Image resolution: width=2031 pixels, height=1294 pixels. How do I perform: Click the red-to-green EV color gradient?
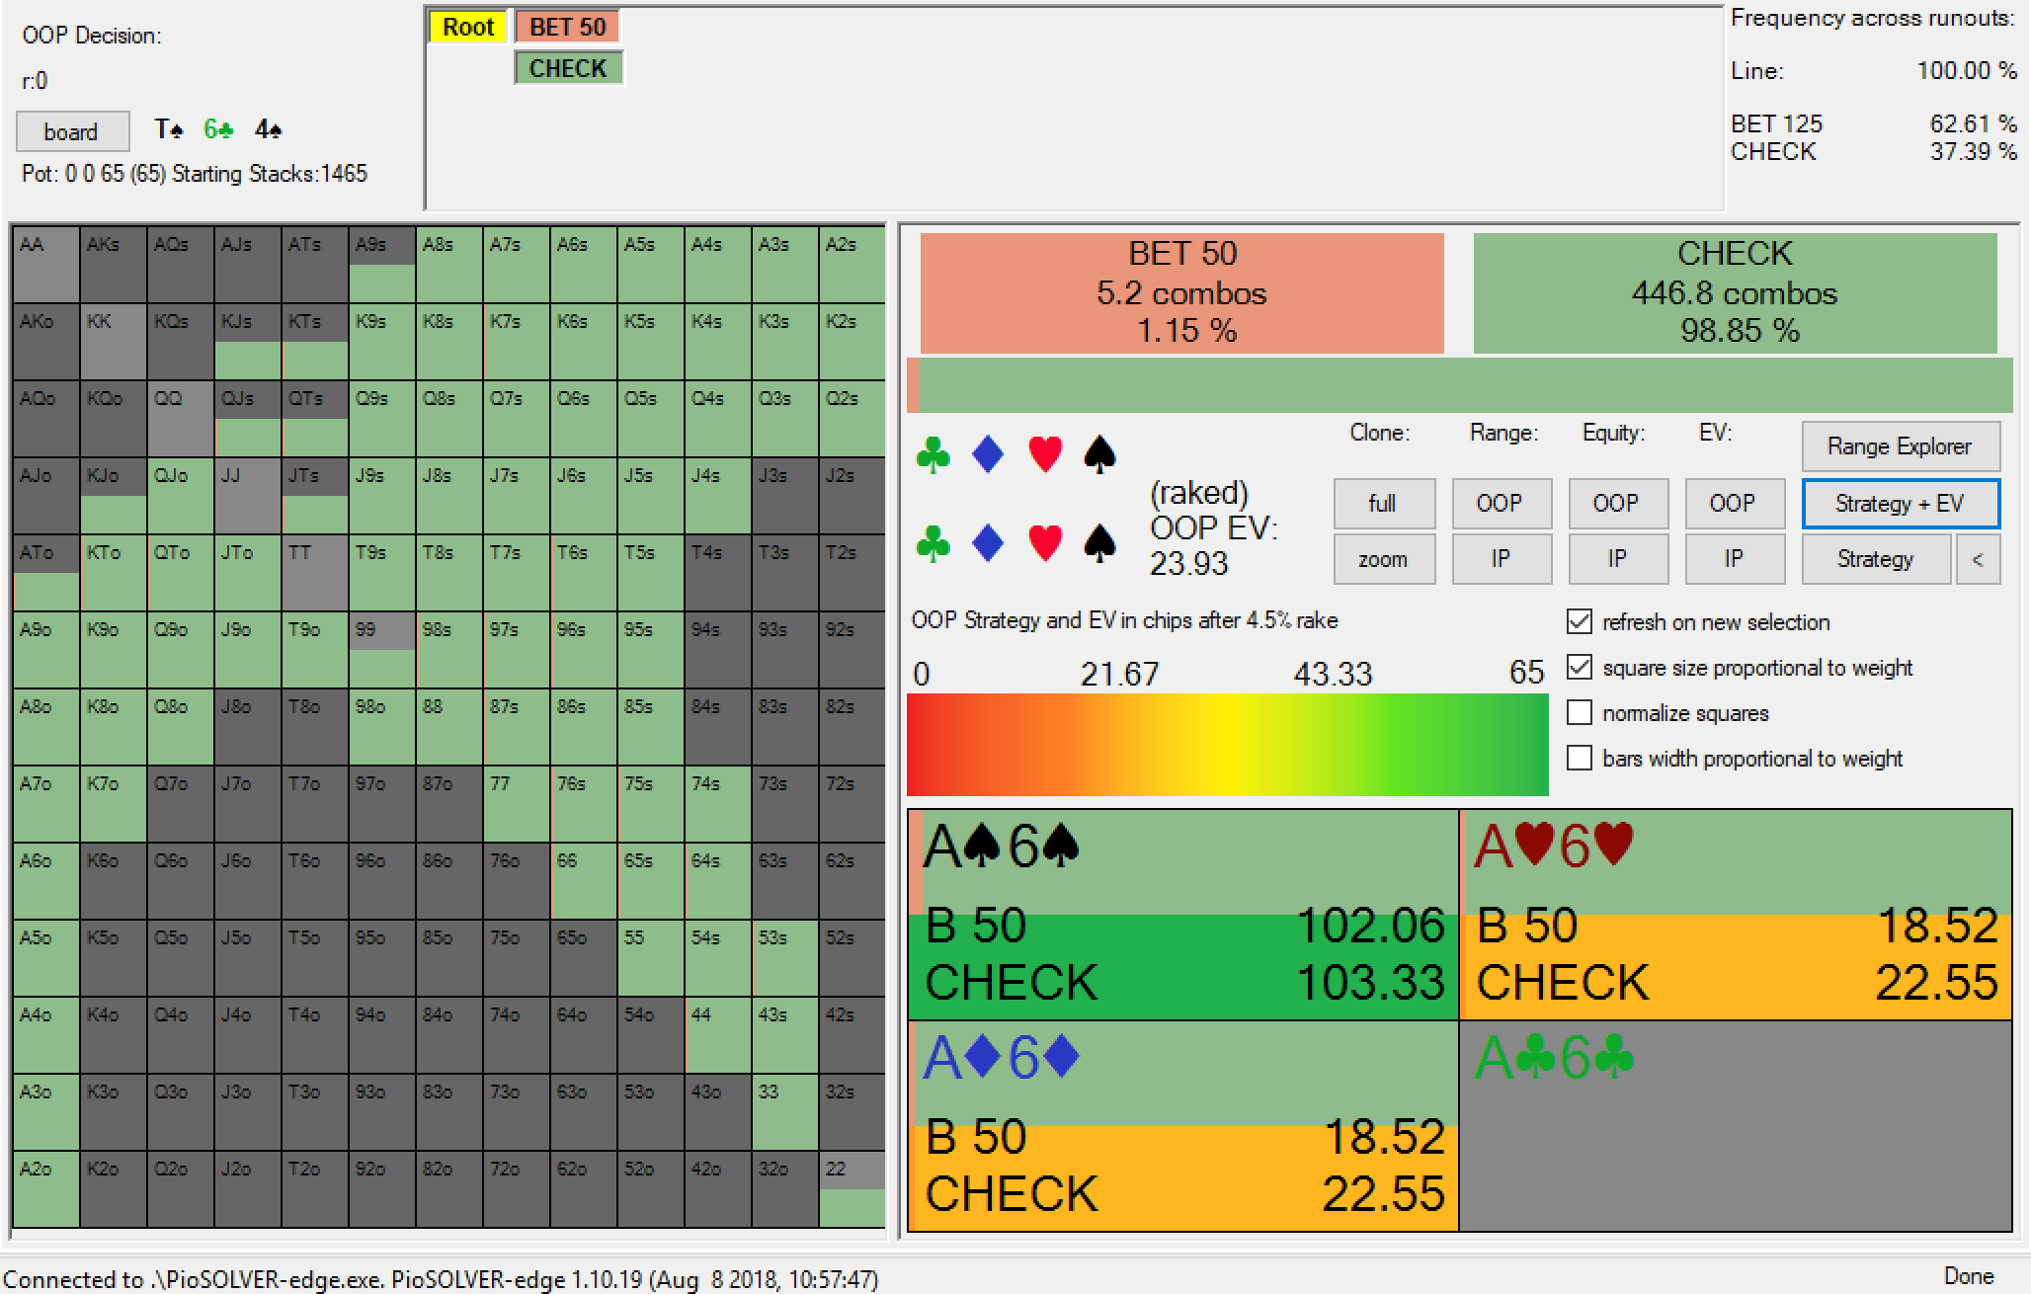pyautogui.click(x=1227, y=745)
